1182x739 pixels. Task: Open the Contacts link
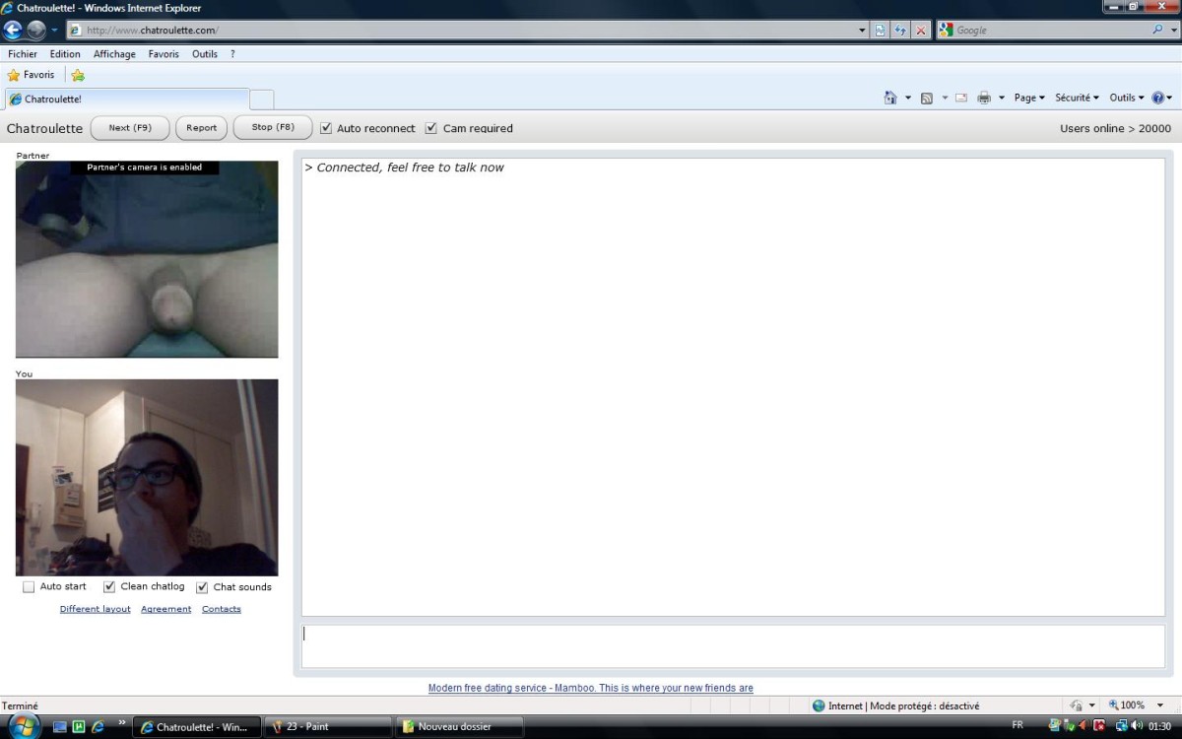pyautogui.click(x=222, y=609)
